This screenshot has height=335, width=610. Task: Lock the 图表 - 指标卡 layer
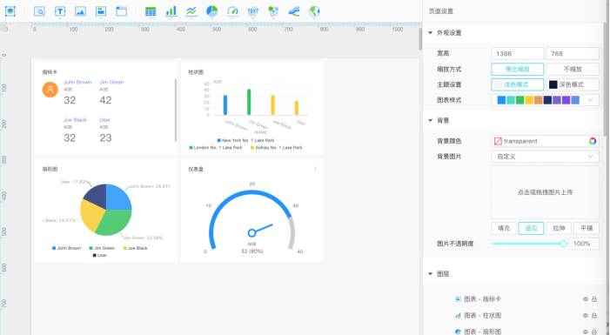(x=594, y=298)
